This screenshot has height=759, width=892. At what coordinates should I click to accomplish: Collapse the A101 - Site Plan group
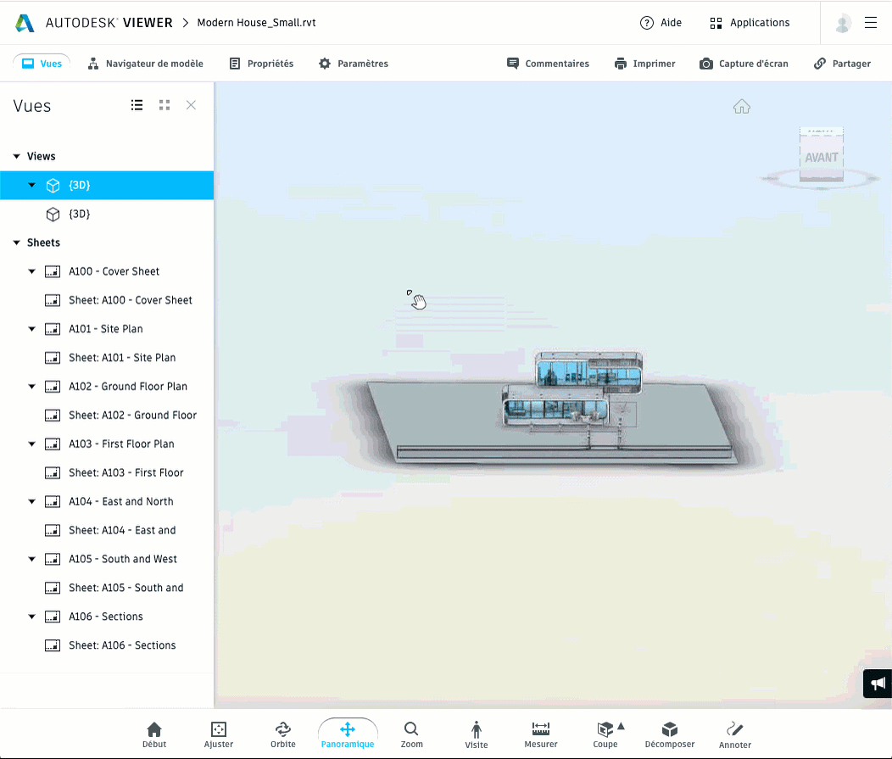pos(32,329)
